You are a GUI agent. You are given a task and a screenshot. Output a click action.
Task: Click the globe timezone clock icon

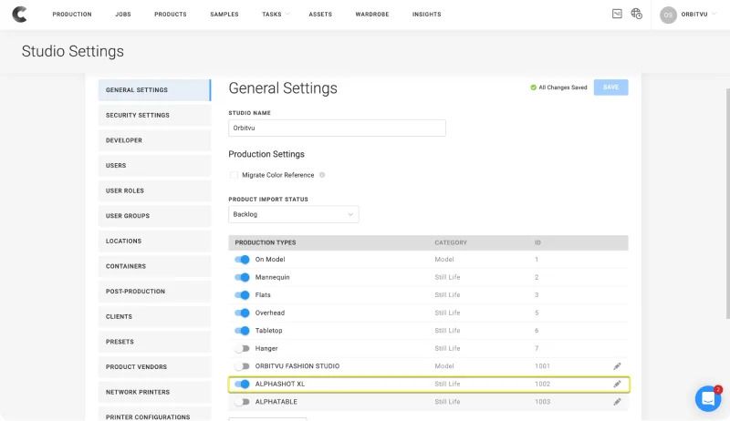click(x=637, y=15)
